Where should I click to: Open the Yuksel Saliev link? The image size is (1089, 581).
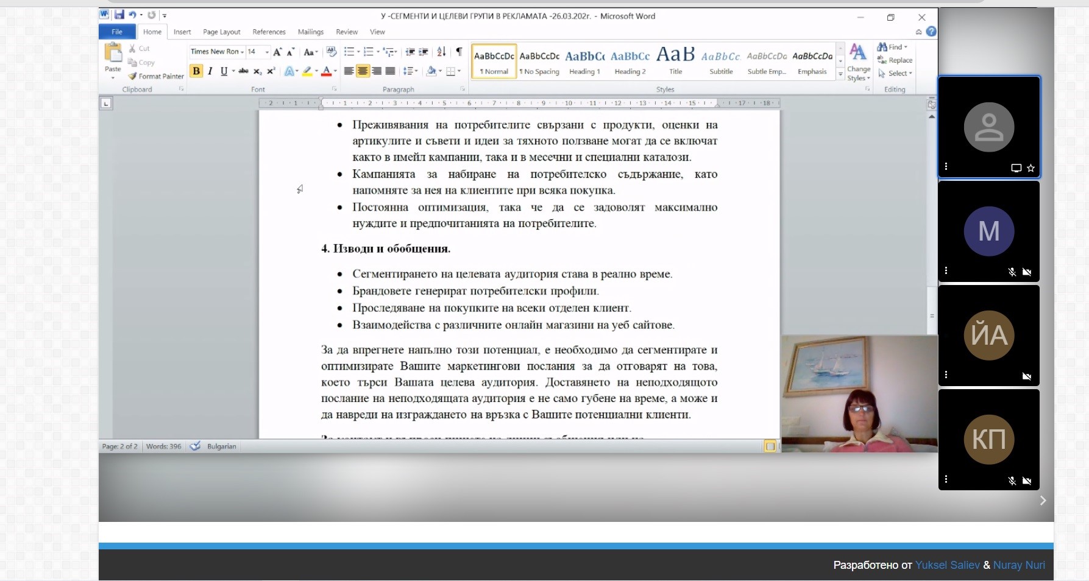click(947, 565)
